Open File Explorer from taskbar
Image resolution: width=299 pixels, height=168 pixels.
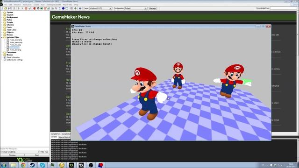14,165
